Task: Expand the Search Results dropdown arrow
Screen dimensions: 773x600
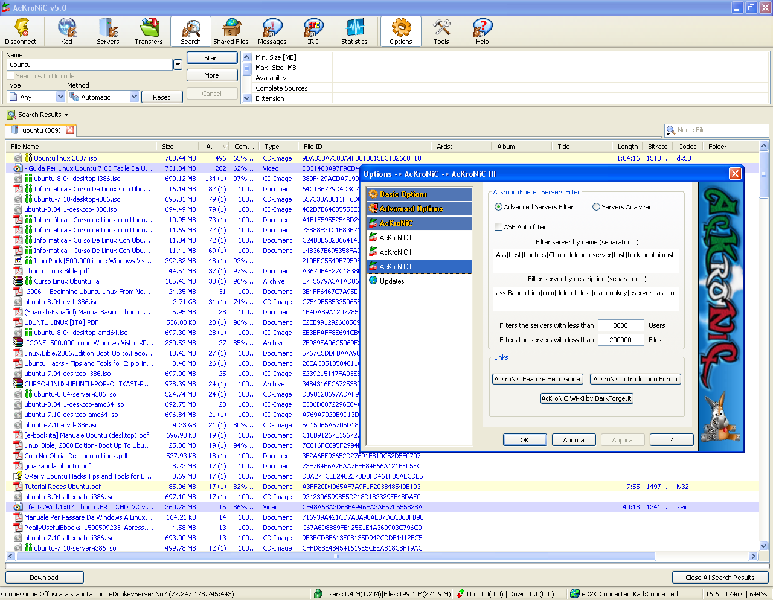Action: point(66,115)
